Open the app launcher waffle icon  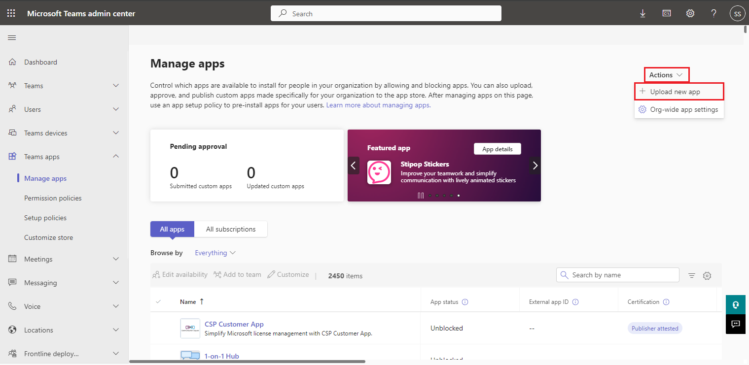tap(11, 13)
